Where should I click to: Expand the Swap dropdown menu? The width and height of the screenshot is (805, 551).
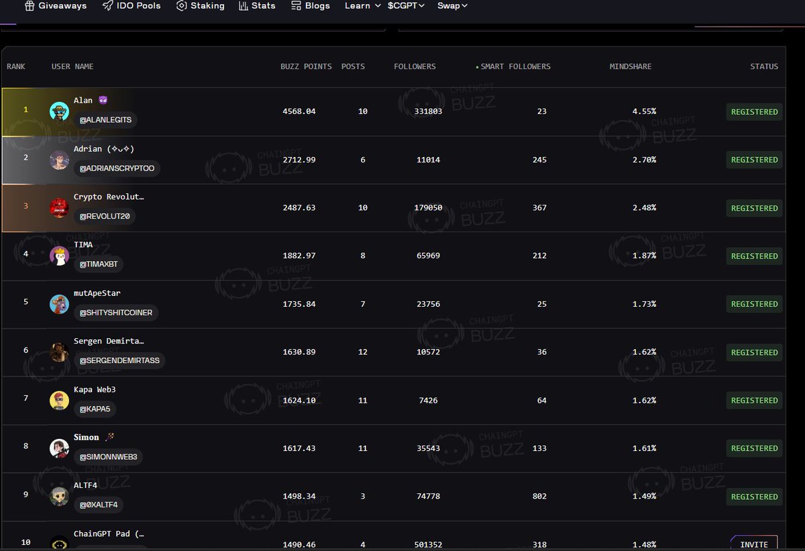pos(452,5)
